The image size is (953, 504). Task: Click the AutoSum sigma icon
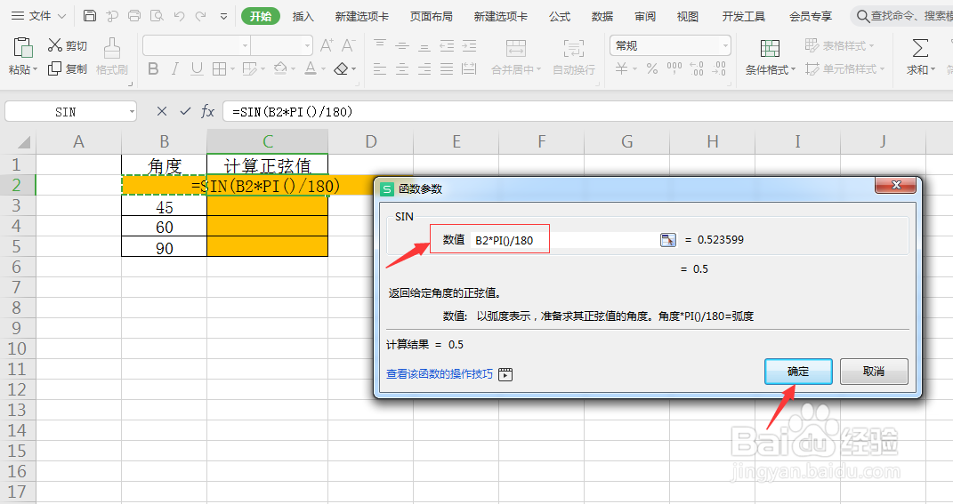(920, 48)
